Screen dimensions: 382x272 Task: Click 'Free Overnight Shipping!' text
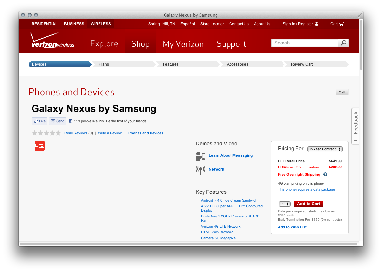(x=299, y=174)
